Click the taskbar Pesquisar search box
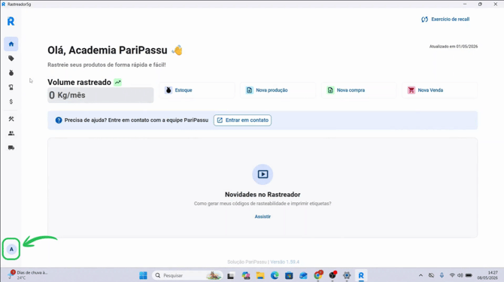 pos(187,275)
